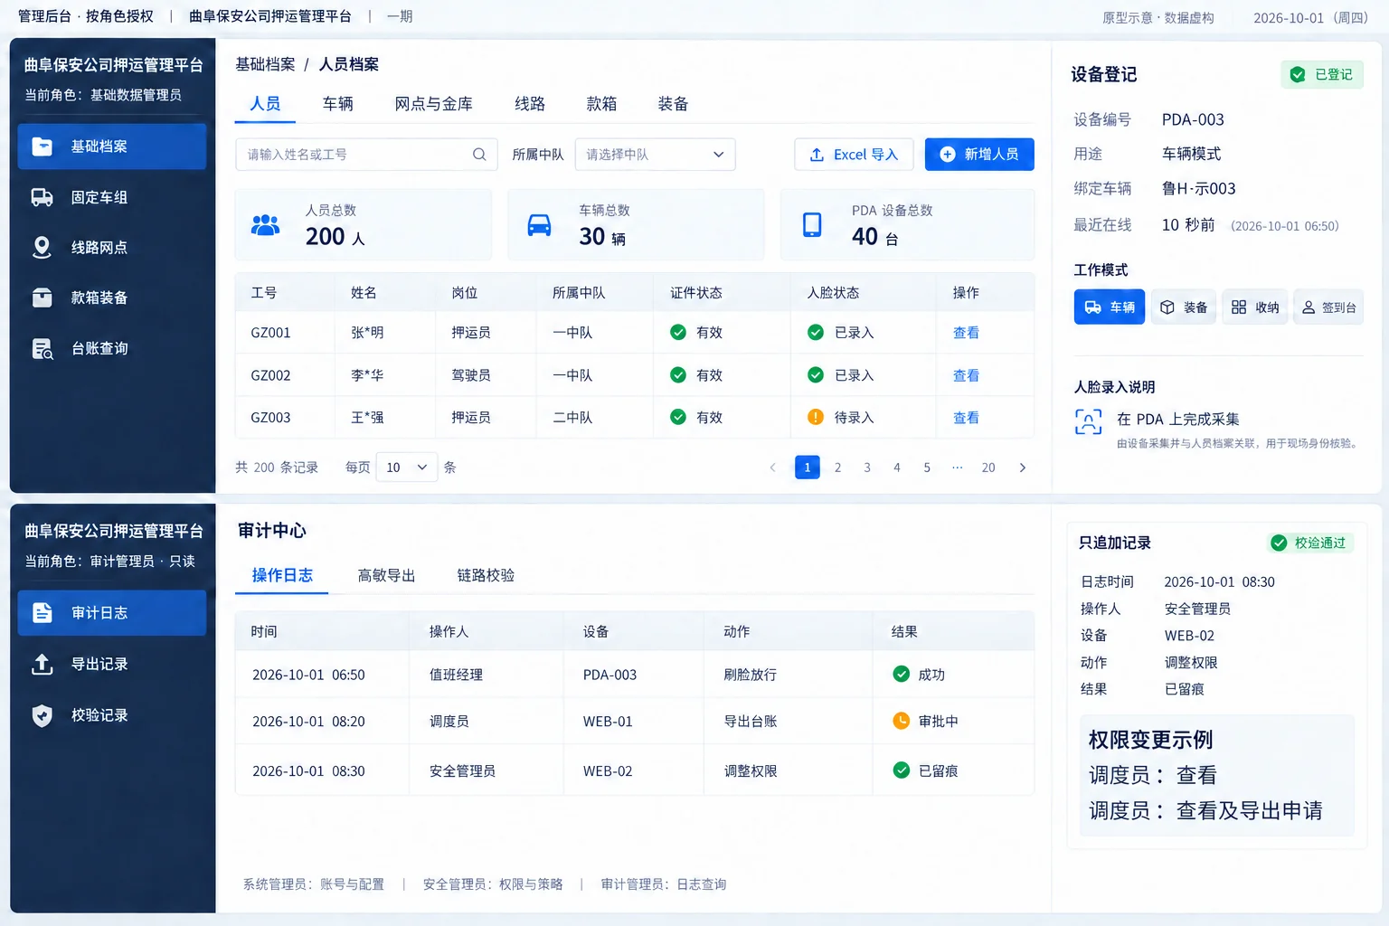Screen dimensions: 1389x926
Task: Open 导出记录 upload icon in sidebar
Action: (43, 665)
